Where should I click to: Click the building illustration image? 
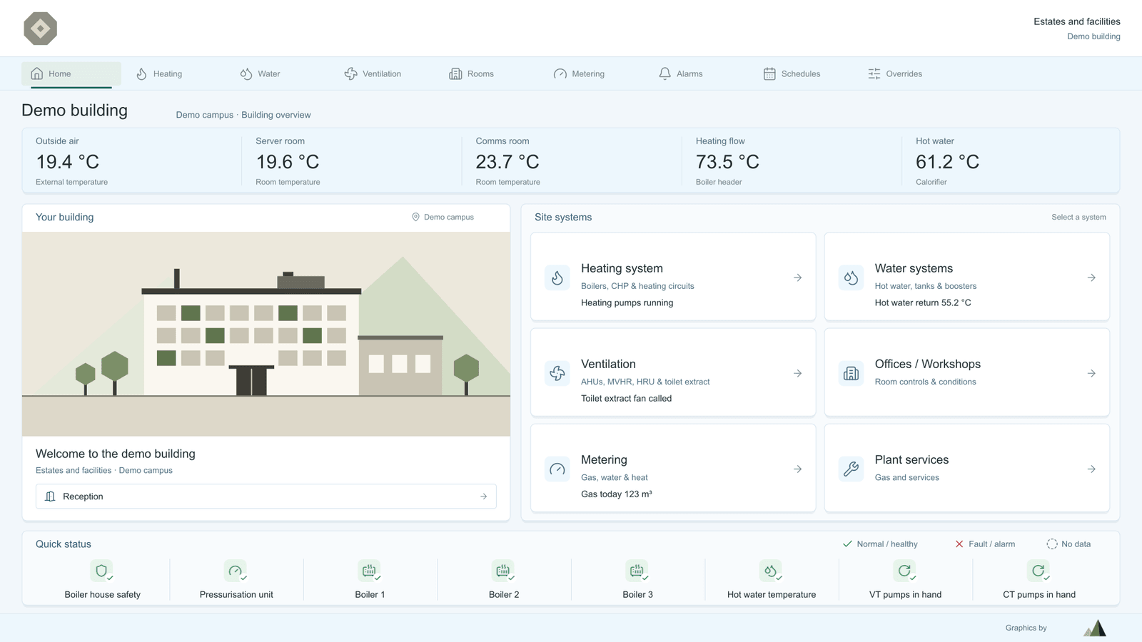[266, 334]
